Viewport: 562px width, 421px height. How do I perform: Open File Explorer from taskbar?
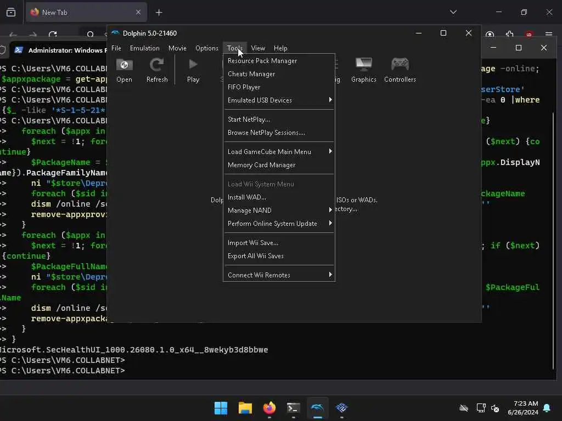click(245, 408)
